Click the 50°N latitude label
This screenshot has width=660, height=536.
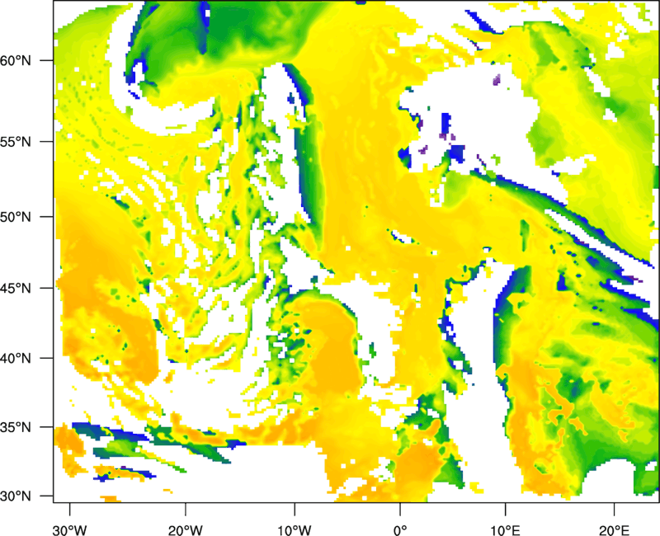(16, 217)
